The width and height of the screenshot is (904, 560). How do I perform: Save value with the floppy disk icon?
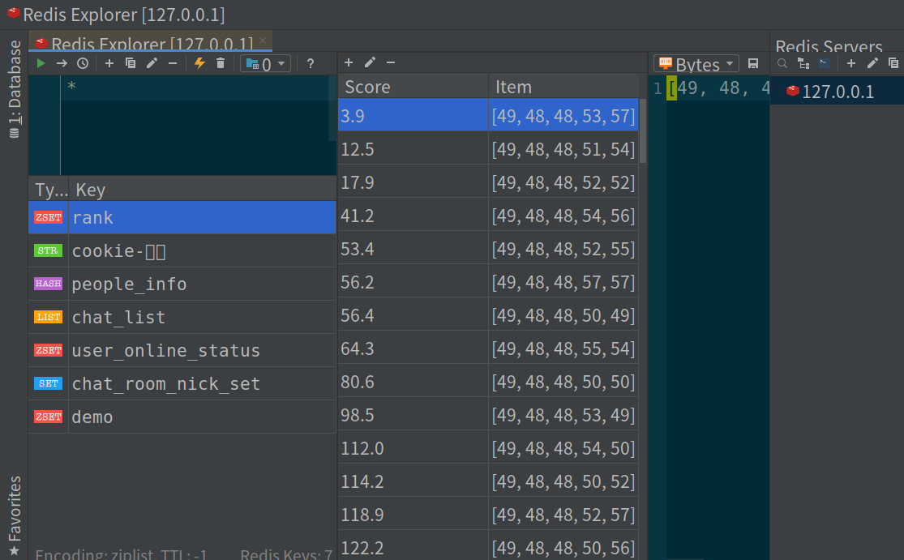point(753,63)
